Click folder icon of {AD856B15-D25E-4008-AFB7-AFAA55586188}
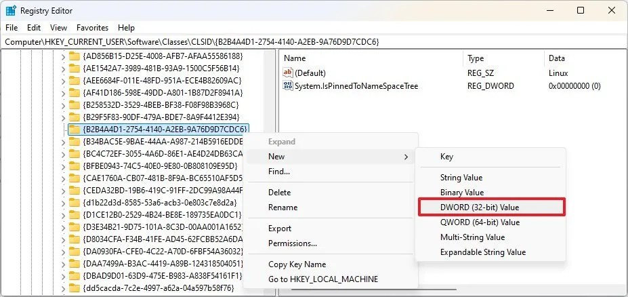This screenshot has height=297, width=628. tap(74, 56)
